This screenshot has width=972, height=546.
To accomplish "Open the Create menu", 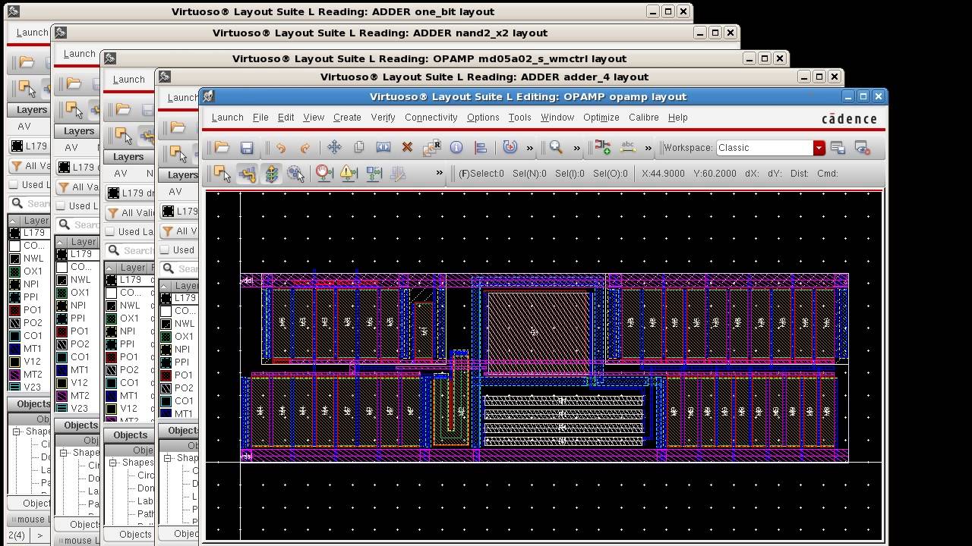I will pos(347,118).
